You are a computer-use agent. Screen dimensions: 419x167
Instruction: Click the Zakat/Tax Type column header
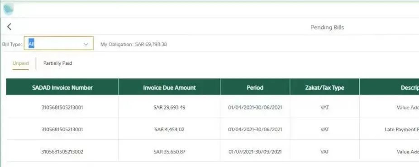point(325,88)
